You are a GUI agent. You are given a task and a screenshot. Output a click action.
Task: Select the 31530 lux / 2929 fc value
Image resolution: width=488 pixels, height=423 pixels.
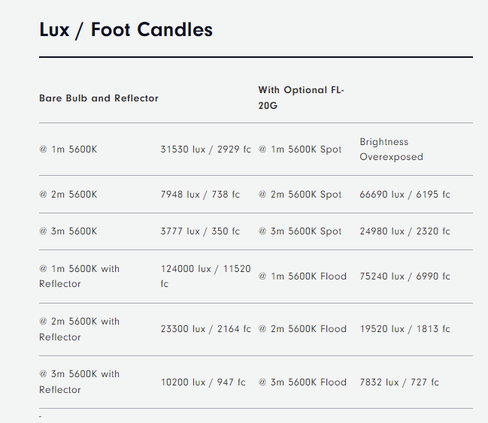coord(206,150)
